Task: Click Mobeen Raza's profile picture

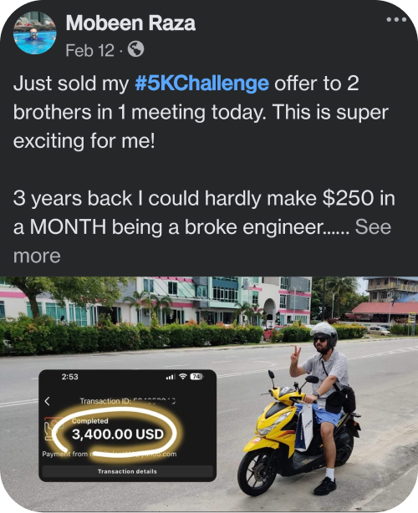Action: (35, 33)
